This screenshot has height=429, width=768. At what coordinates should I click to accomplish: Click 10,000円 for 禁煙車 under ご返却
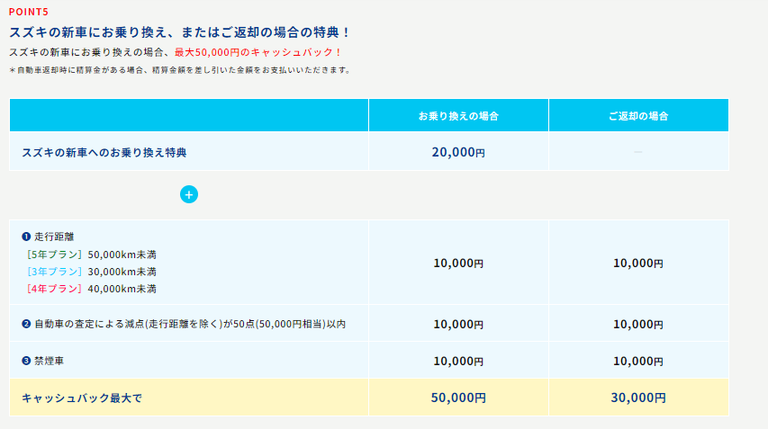638,361
